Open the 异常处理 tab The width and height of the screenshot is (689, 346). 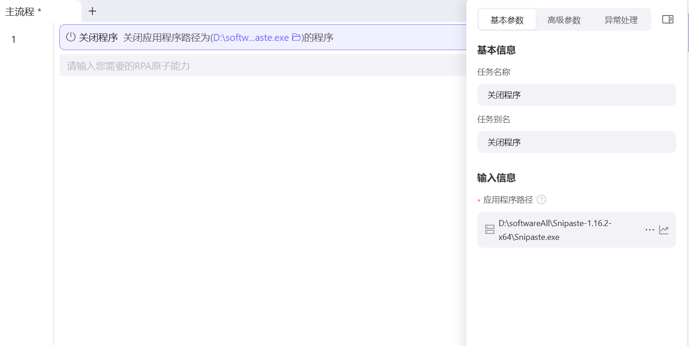click(x=621, y=20)
